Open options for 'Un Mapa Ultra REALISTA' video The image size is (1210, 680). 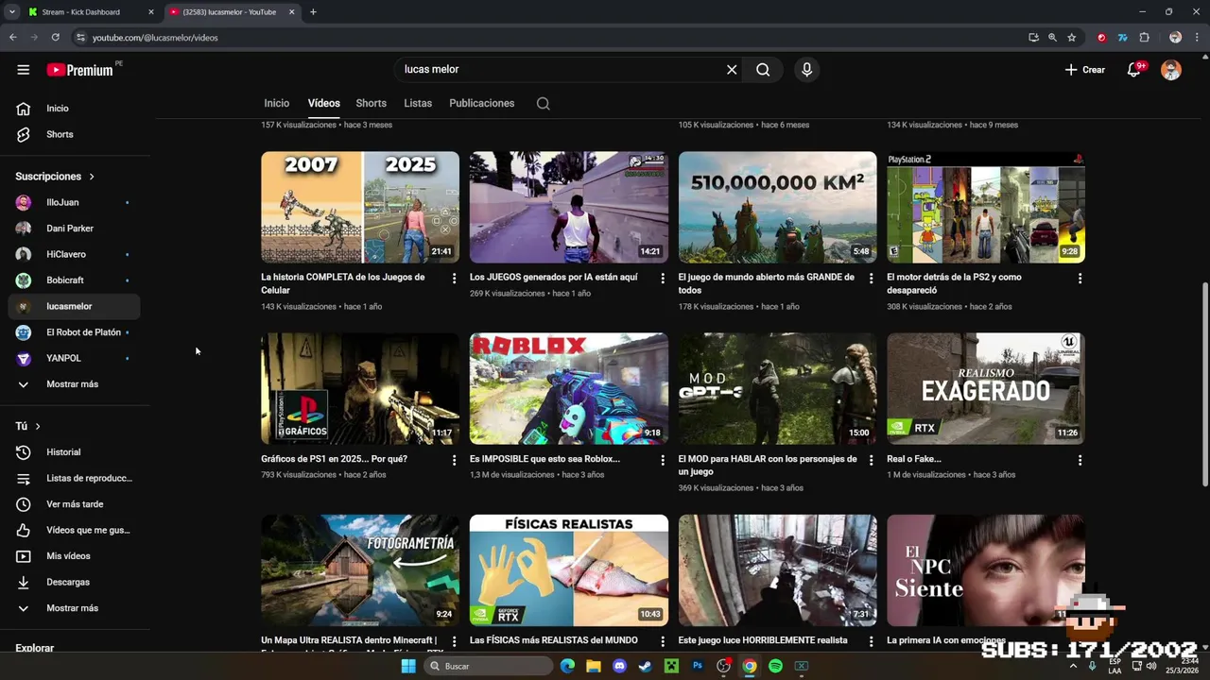point(454,641)
